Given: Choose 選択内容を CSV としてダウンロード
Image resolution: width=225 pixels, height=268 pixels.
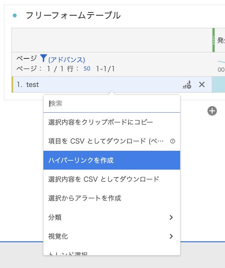Looking at the screenshot, I should pyautogui.click(x=112, y=179).
